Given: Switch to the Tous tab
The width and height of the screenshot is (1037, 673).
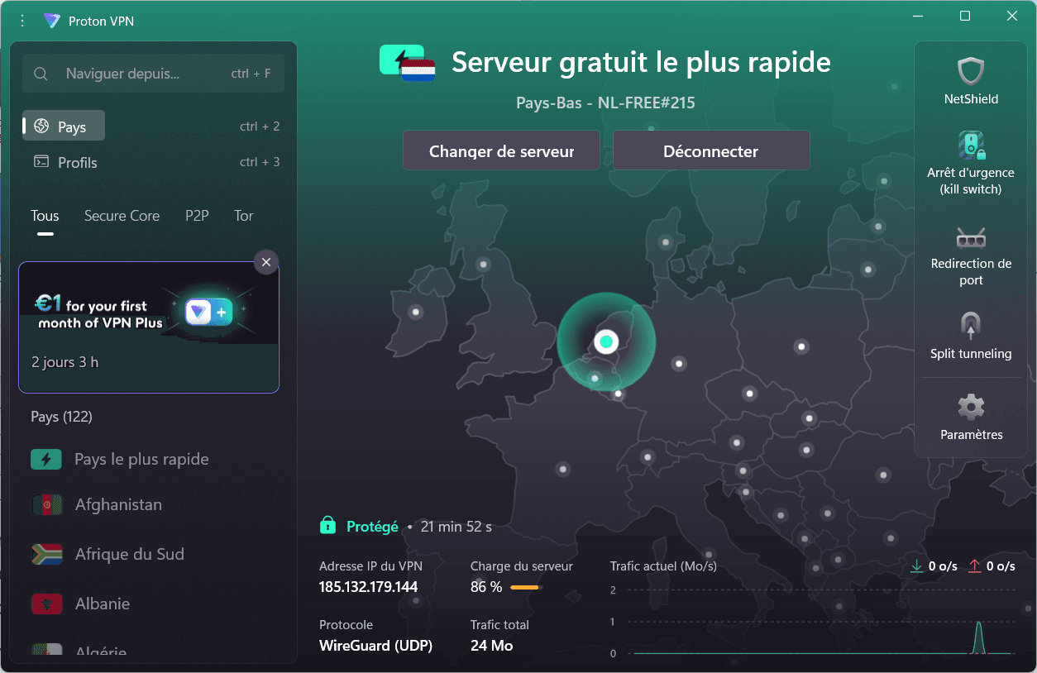Looking at the screenshot, I should click(x=45, y=216).
